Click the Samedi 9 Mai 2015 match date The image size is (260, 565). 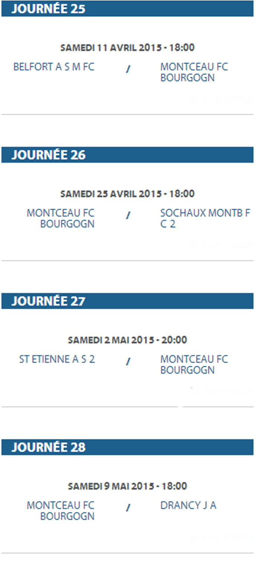tap(127, 486)
